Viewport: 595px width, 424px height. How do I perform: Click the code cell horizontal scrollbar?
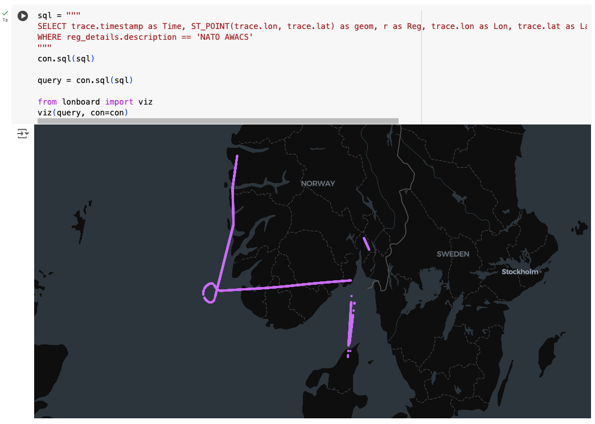click(218, 121)
